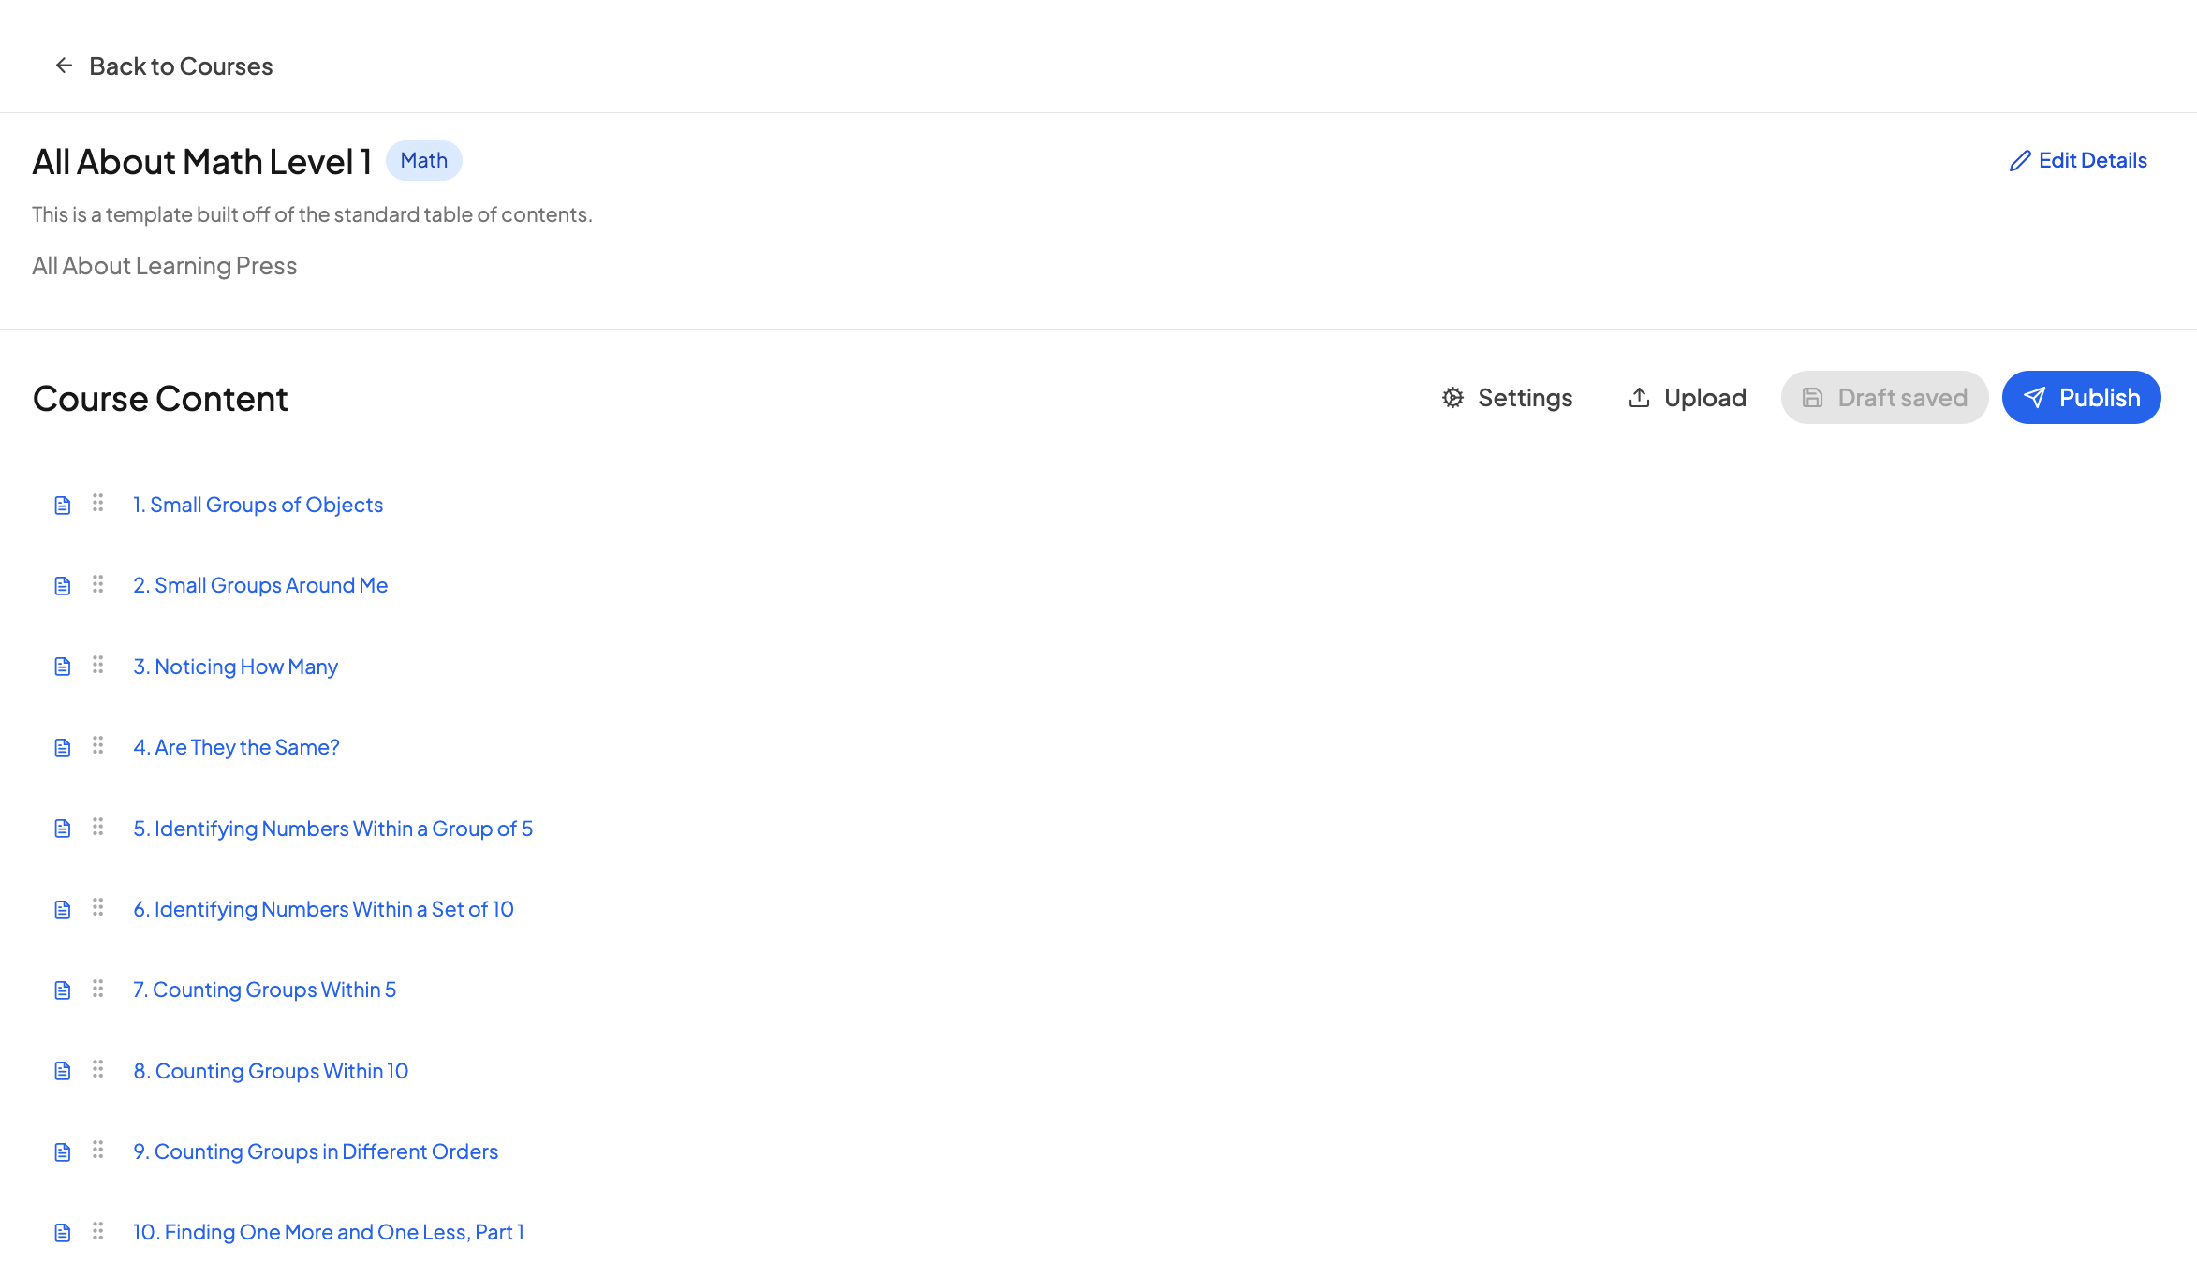The image size is (2197, 1276).
Task: Click the back arrow icon
Action: (64, 66)
